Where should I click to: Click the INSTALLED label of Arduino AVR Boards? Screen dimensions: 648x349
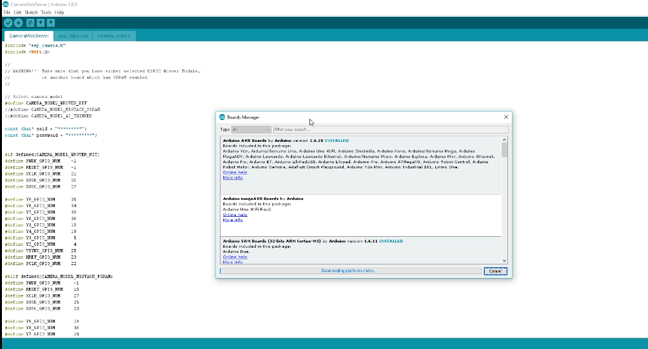[337, 141]
